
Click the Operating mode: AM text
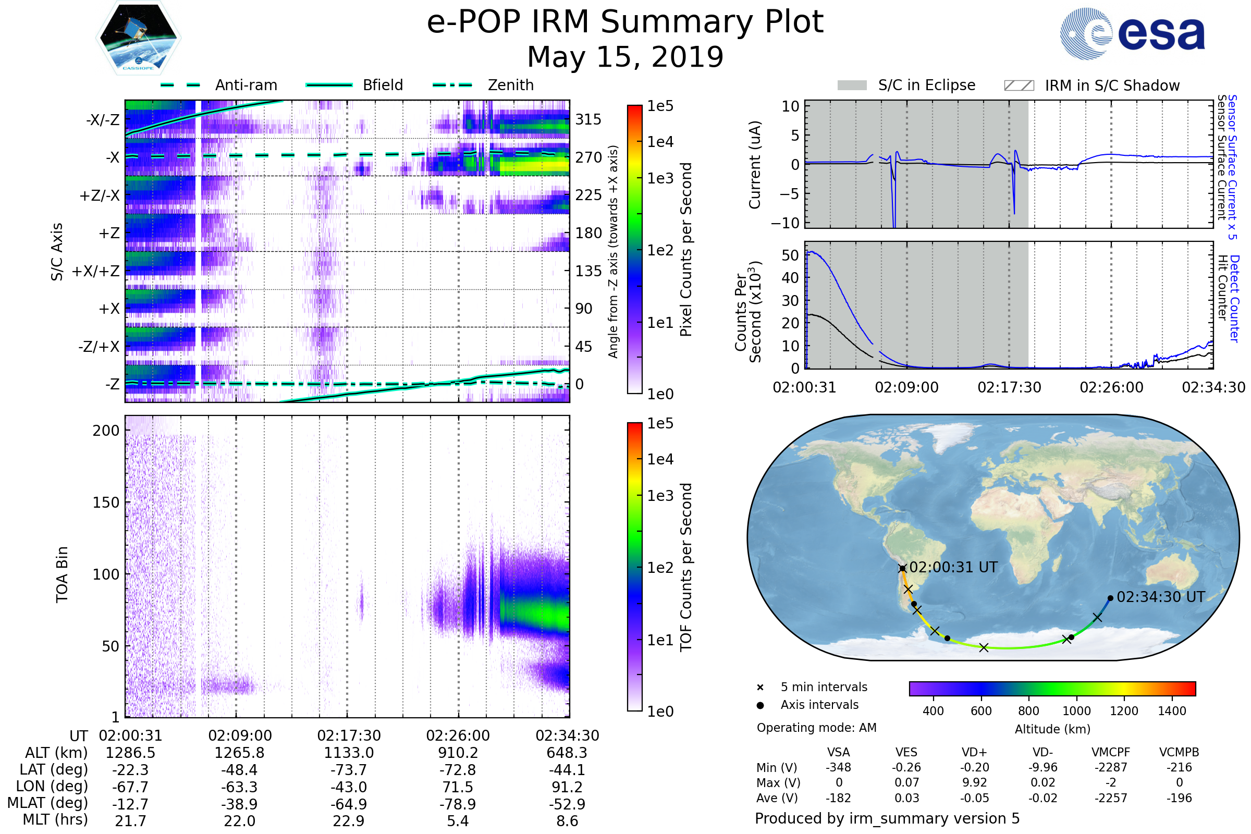816,728
